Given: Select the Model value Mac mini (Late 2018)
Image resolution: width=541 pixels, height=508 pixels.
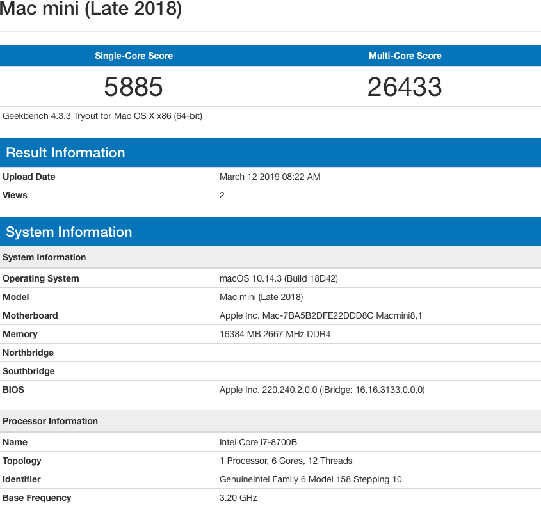Looking at the screenshot, I should [x=261, y=298].
